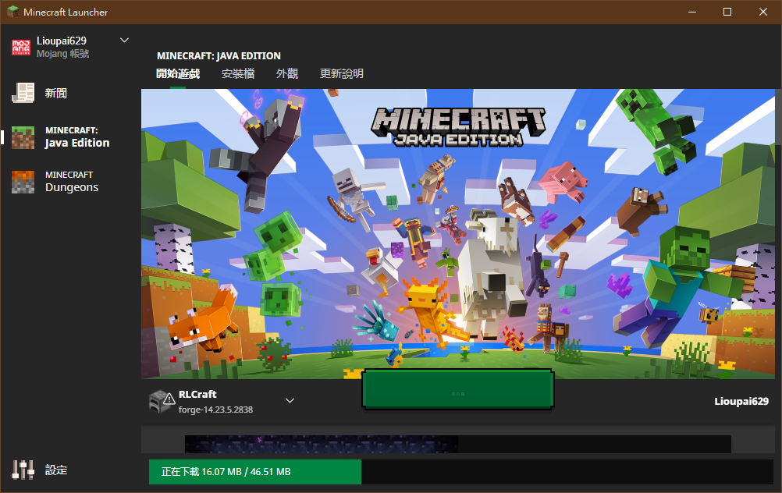Viewport: 782px width, 493px height.
Task: Switch to the 外觀 tab
Action: 287,74
